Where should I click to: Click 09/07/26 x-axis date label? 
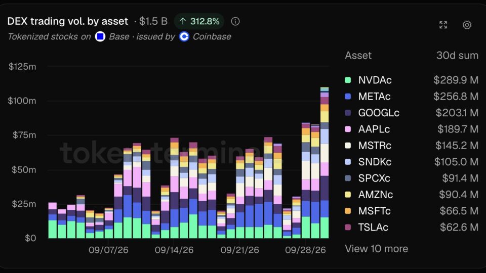coord(108,250)
